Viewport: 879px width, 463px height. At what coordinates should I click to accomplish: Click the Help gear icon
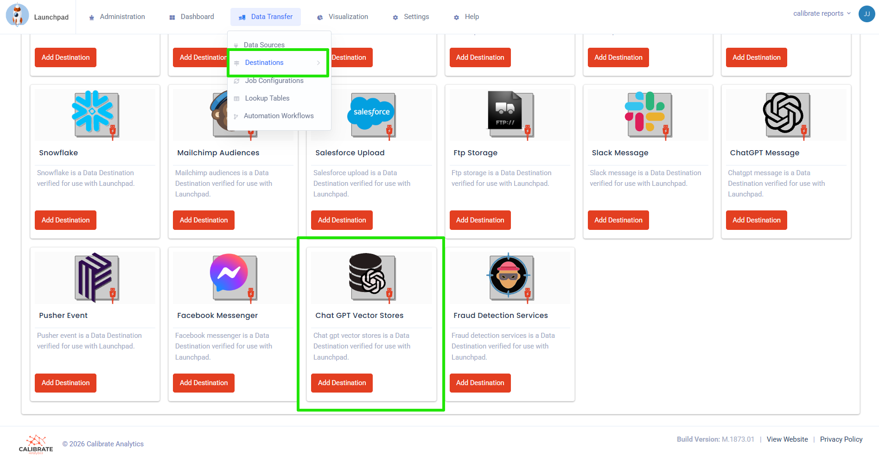tap(457, 17)
